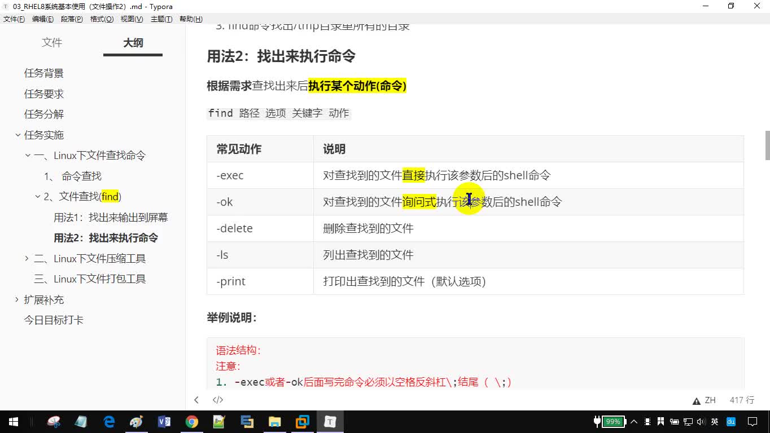Open the volume tray icon
Viewport: 770px width, 433px height.
pos(701,422)
